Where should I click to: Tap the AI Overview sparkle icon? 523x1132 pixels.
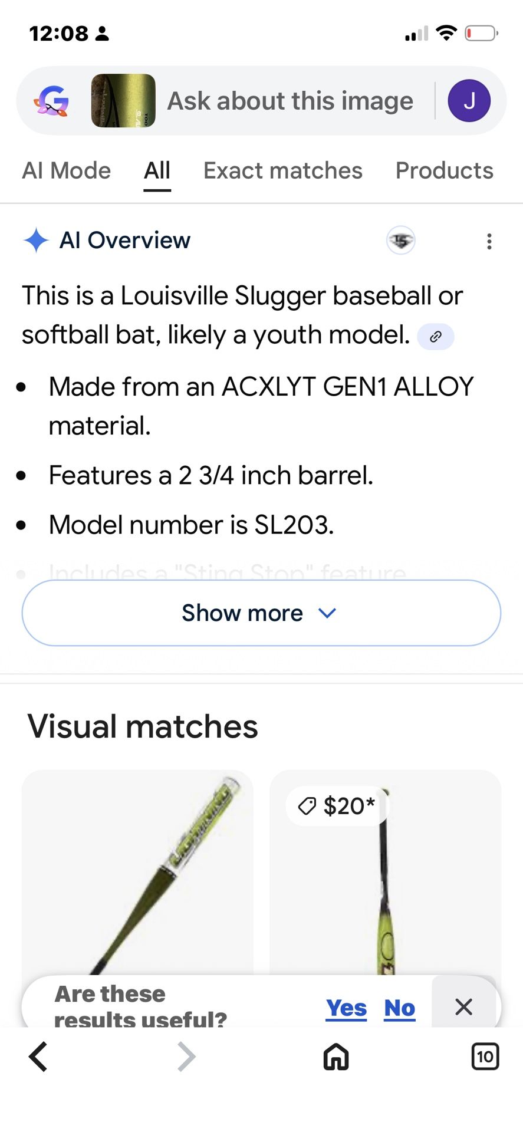36,241
